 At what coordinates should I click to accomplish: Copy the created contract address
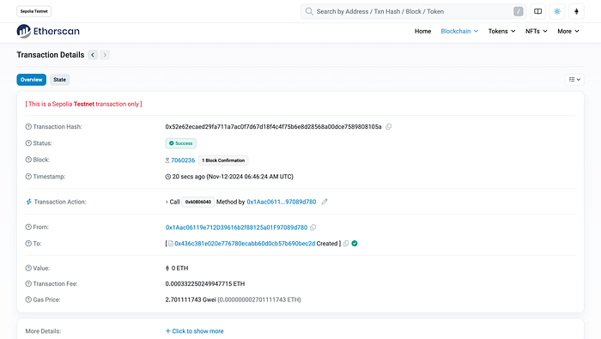point(346,244)
